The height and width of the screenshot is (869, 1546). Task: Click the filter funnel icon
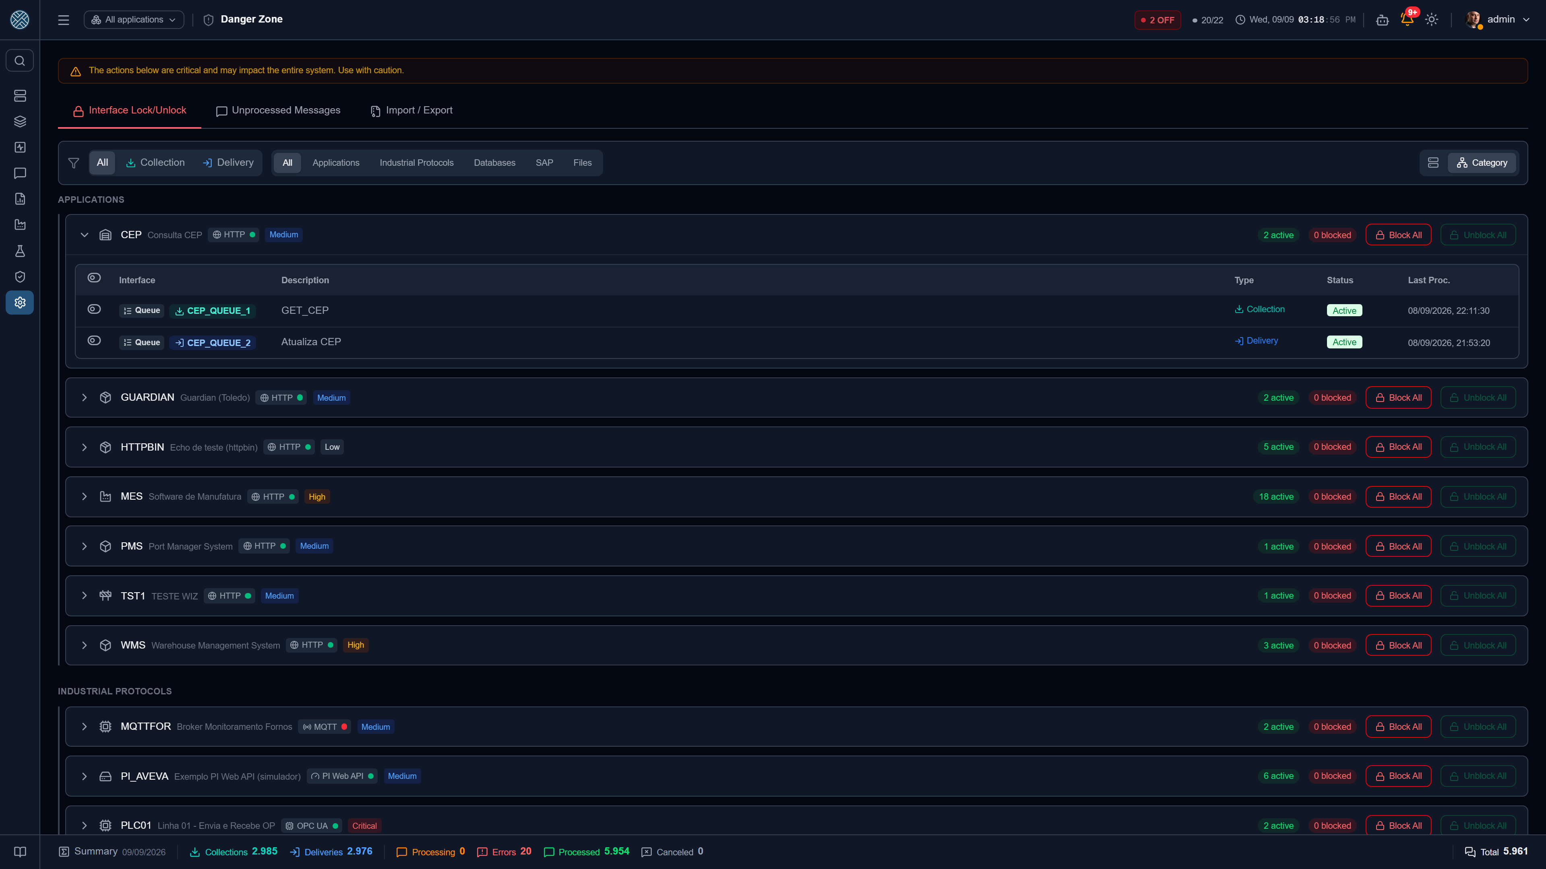tap(74, 163)
